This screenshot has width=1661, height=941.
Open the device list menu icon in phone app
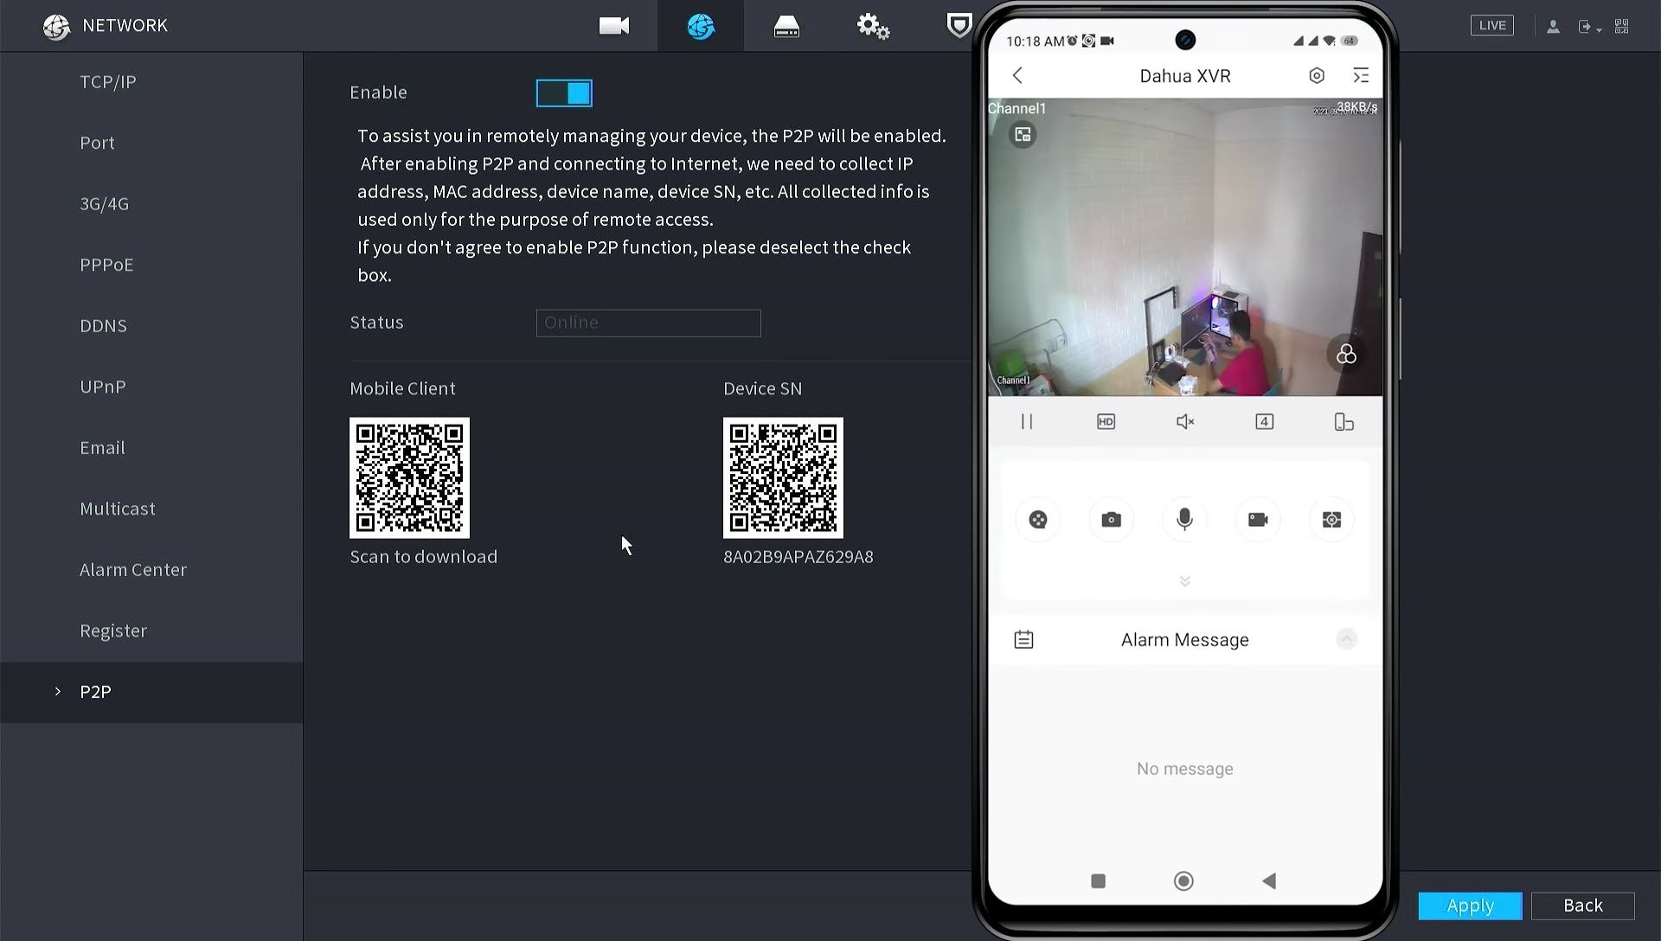point(1361,76)
